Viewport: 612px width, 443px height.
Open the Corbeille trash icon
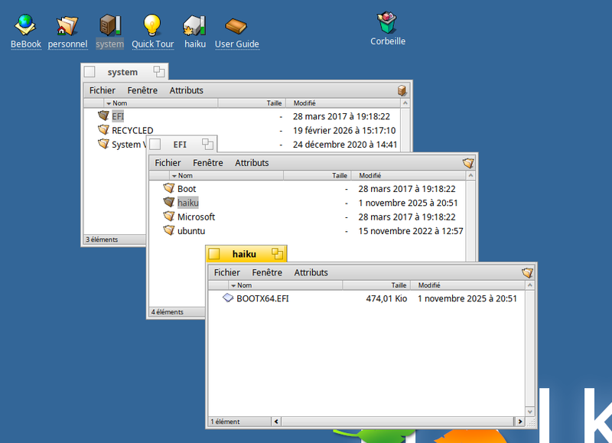pyautogui.click(x=387, y=23)
